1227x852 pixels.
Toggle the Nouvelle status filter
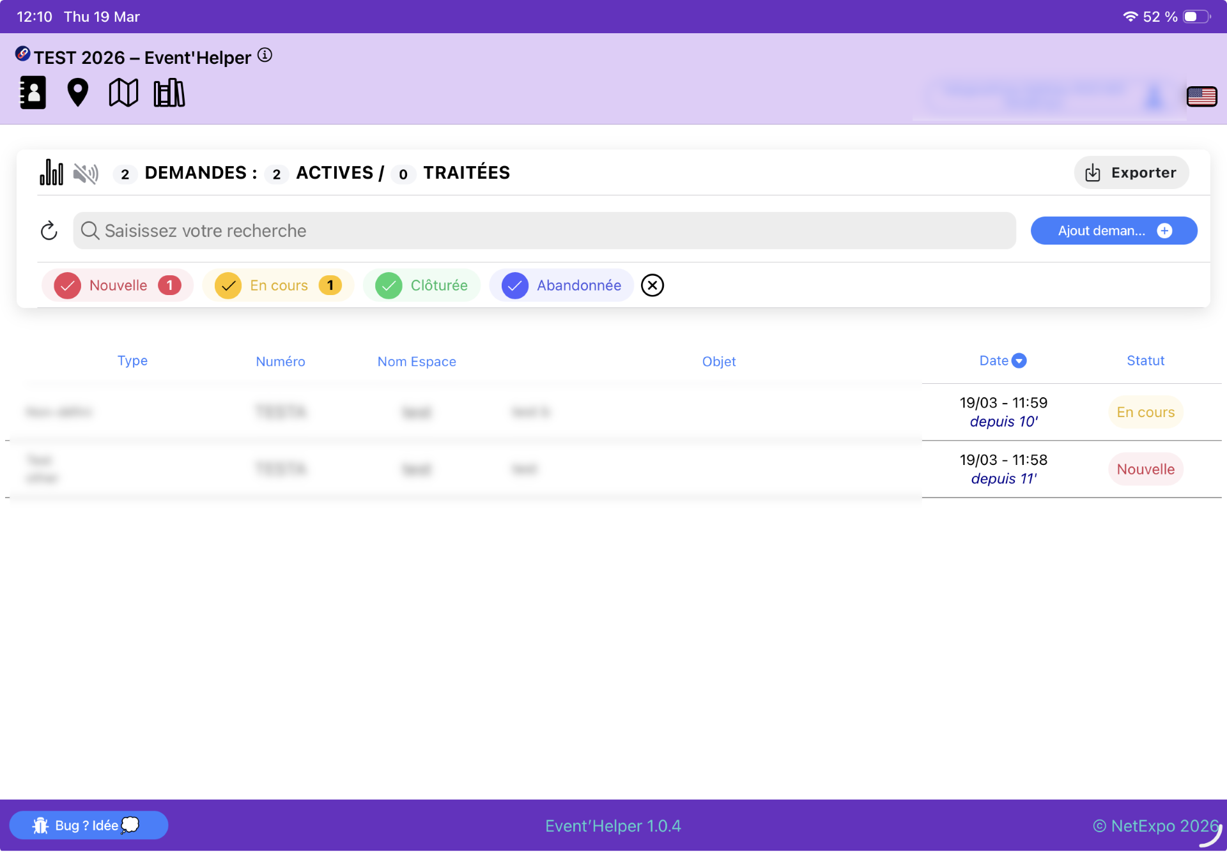click(x=117, y=285)
